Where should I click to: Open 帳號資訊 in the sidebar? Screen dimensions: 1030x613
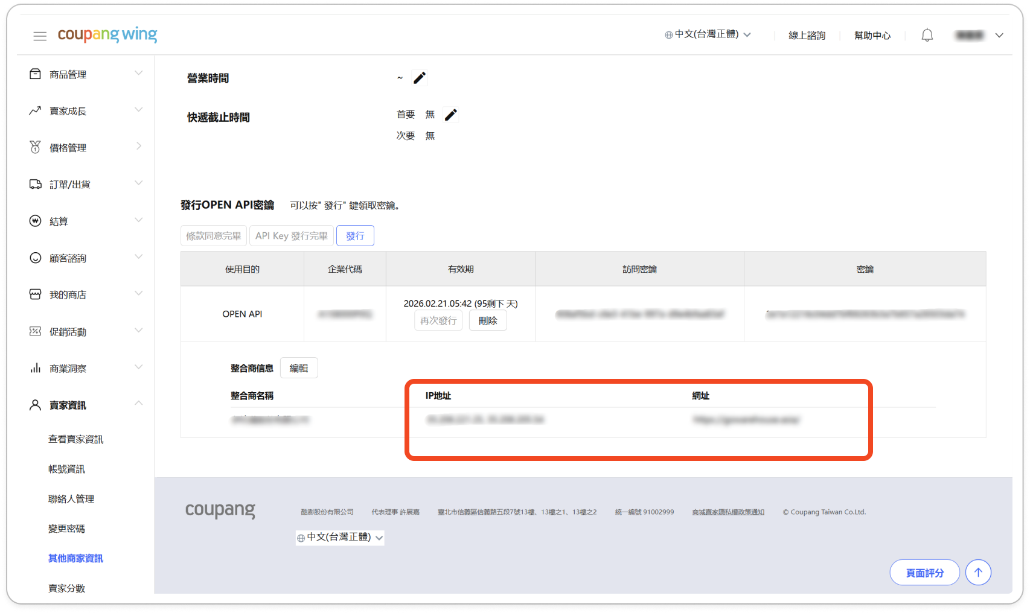(x=66, y=469)
